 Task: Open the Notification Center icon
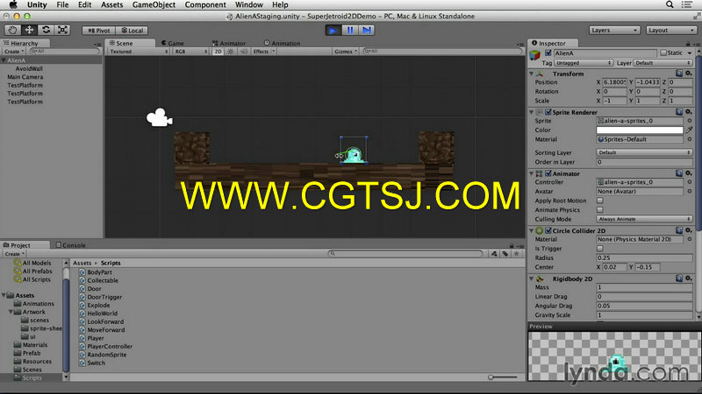click(687, 4)
